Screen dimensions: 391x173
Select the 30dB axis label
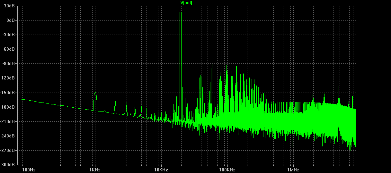pos(10,6)
